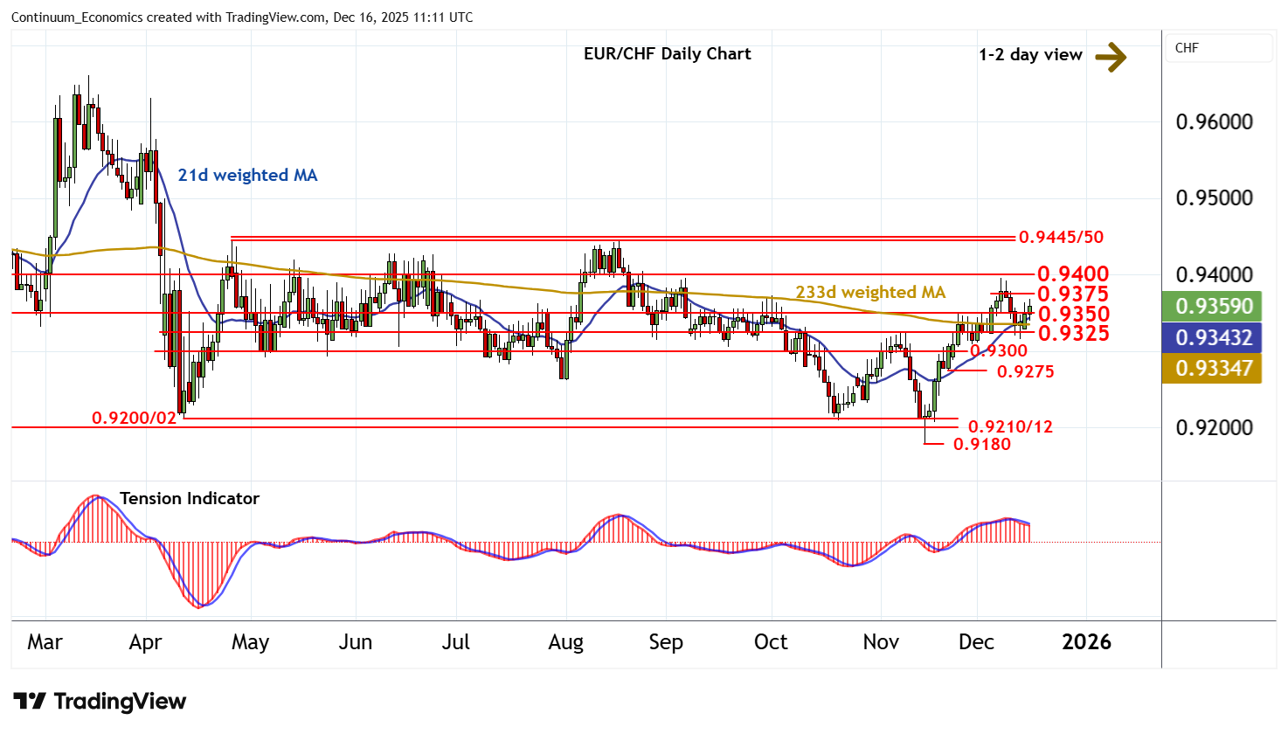Click the TradingView wordmark text
Screen dimensions: 1288x734
(x=120, y=702)
